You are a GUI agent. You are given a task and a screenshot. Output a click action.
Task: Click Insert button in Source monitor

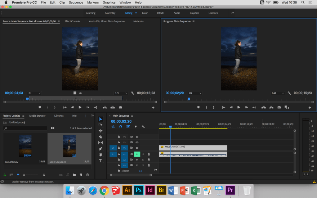[105, 107]
